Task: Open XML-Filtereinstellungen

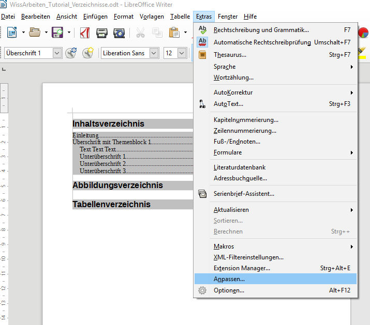Action: 275,257
